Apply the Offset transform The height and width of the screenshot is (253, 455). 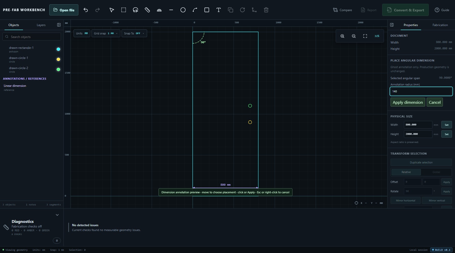coord(446,182)
